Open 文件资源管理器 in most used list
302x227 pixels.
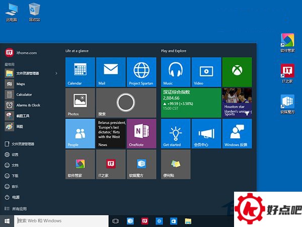pos(22,73)
